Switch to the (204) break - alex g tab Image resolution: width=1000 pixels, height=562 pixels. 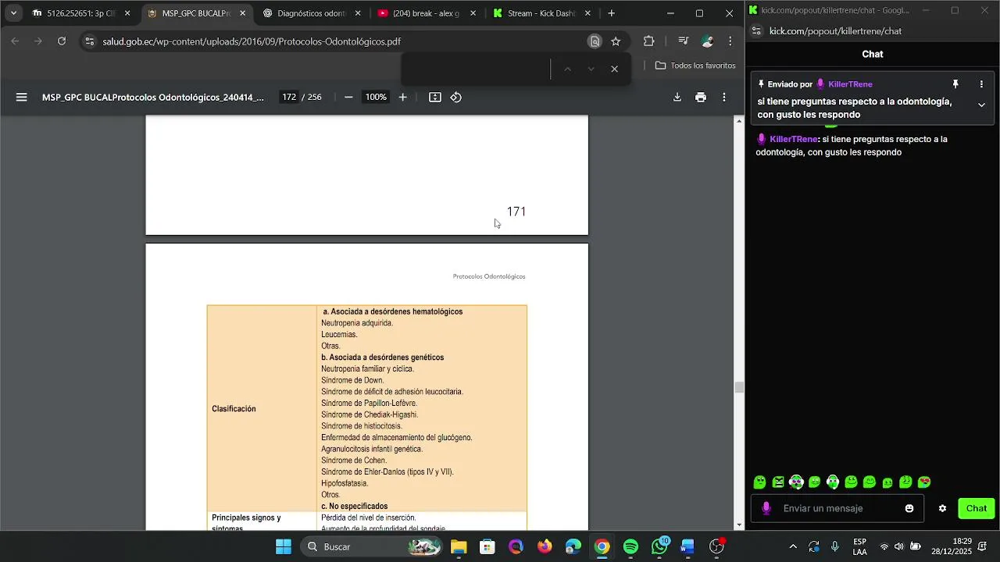(x=427, y=13)
